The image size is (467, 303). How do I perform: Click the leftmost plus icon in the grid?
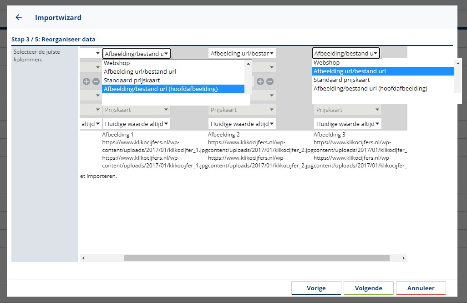pos(86,81)
